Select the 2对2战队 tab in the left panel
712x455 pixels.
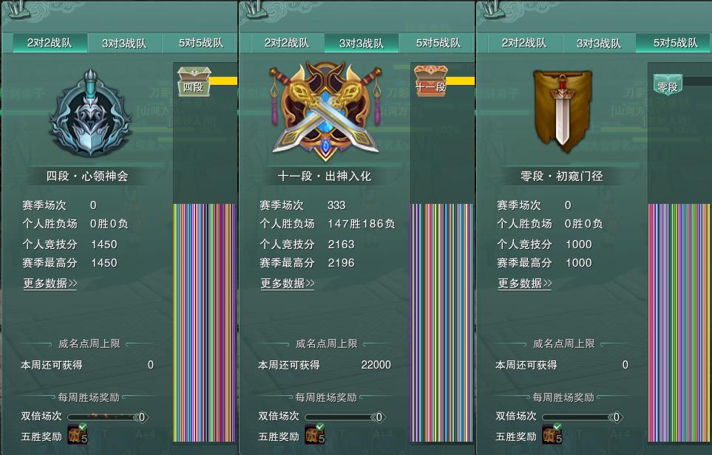[x=50, y=43]
